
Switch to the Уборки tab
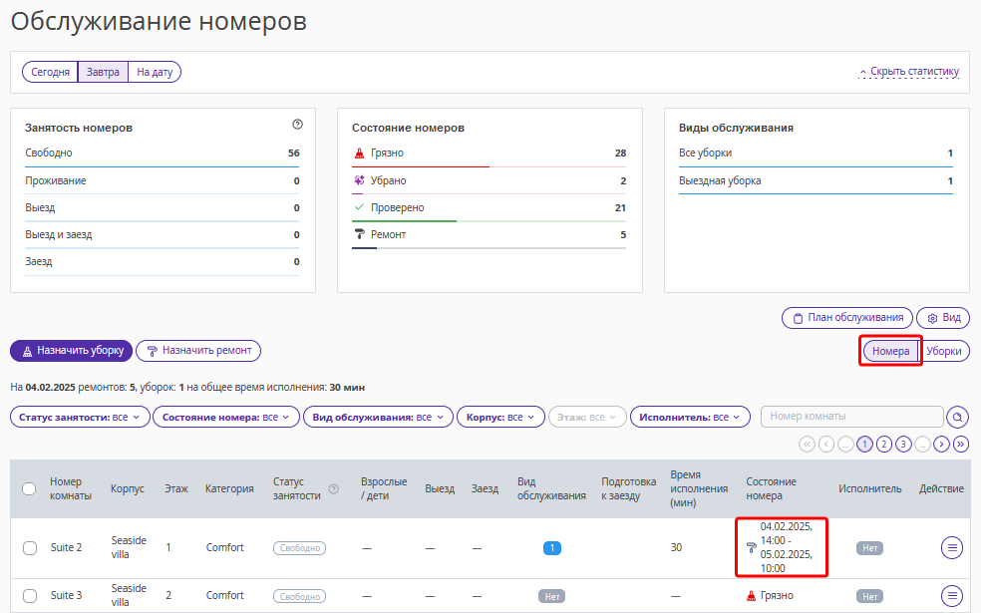(x=943, y=351)
